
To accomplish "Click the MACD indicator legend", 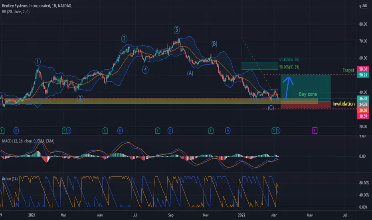I will [28, 141].
